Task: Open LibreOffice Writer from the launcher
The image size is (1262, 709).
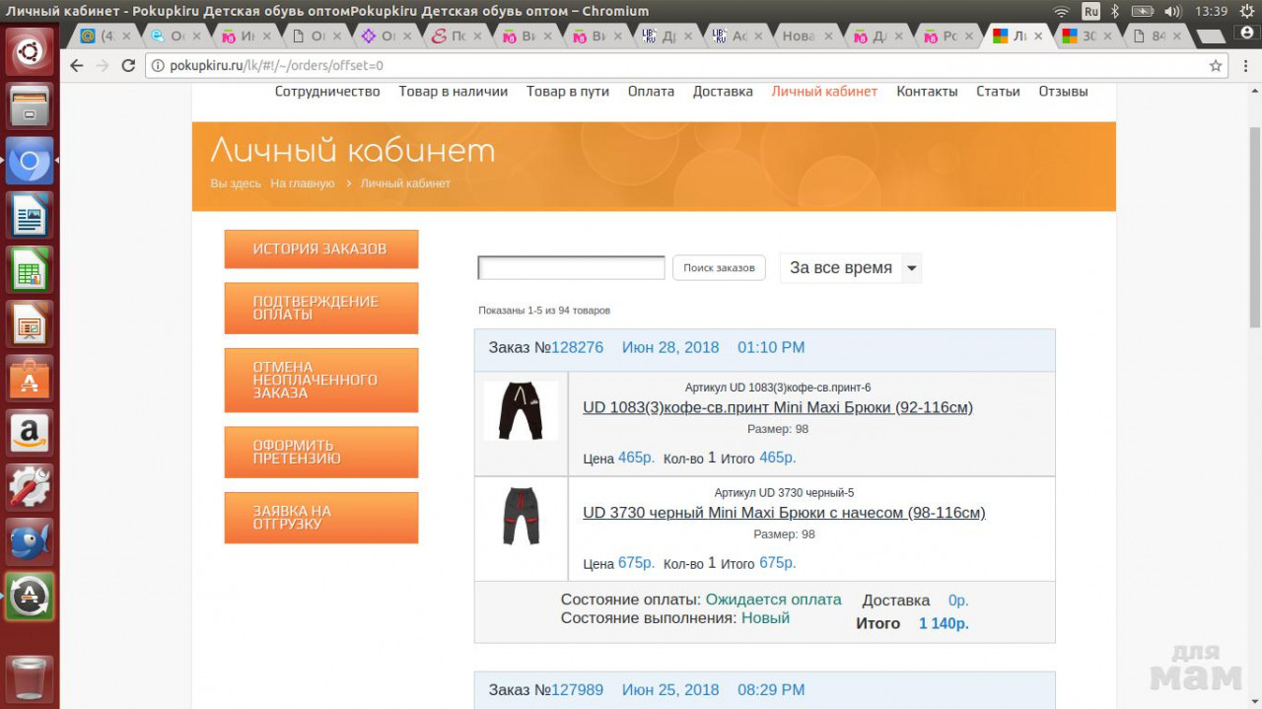Action: (30, 215)
